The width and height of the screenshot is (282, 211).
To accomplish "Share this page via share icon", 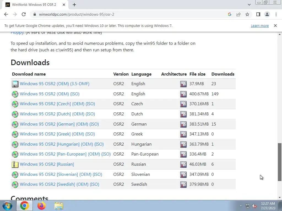I will [238, 14].
